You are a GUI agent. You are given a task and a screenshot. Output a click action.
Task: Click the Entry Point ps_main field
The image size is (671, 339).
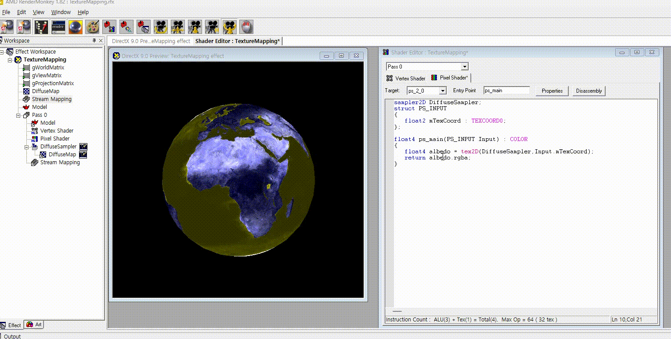coord(507,90)
